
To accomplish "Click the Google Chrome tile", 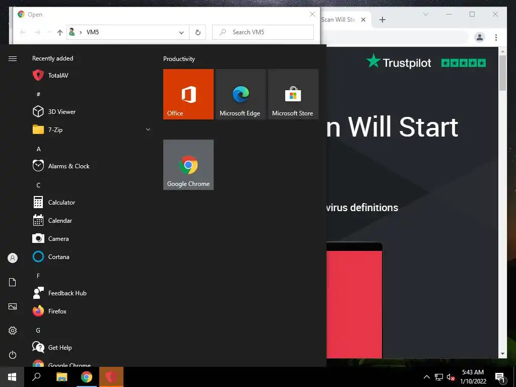I will pos(188,165).
